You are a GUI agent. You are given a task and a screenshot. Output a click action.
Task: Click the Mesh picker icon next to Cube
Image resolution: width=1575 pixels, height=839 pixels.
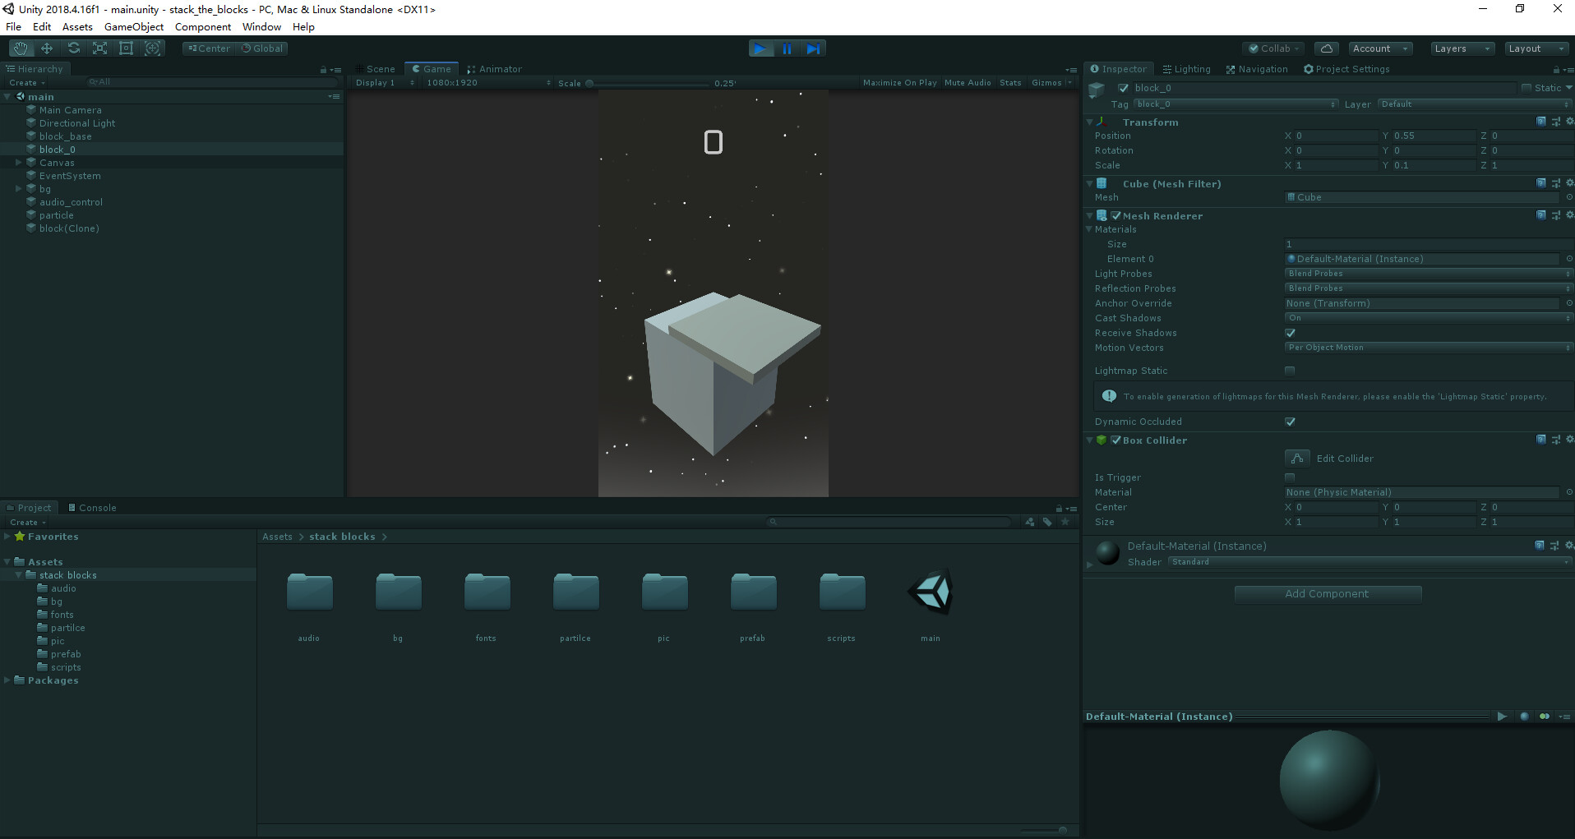click(1568, 197)
